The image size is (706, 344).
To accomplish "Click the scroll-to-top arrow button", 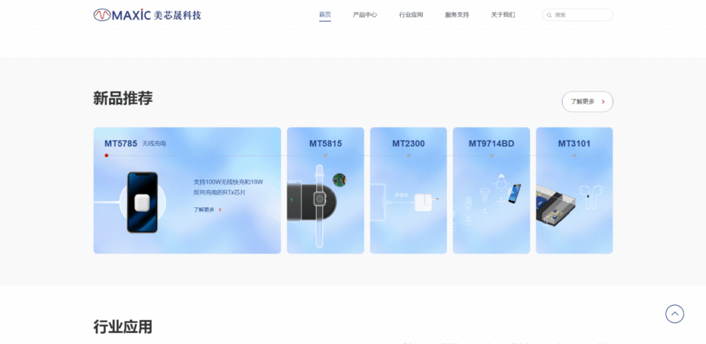I will point(675,314).
